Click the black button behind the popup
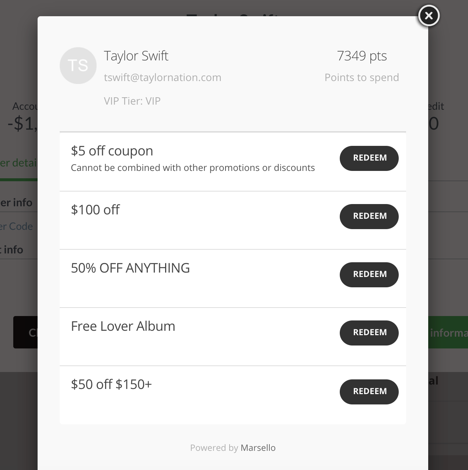 click(x=25, y=332)
